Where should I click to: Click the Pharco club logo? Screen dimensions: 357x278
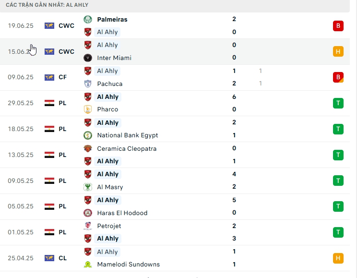88,109
